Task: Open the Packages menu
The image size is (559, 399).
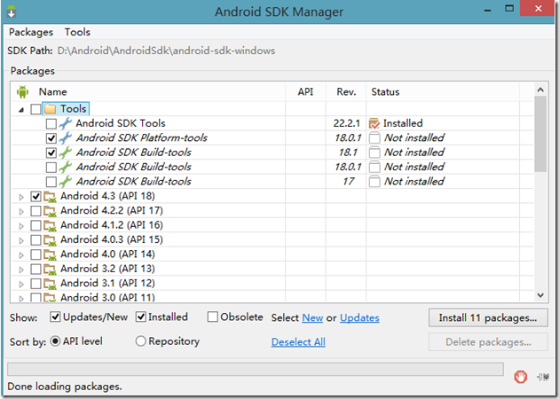Action: [31, 32]
